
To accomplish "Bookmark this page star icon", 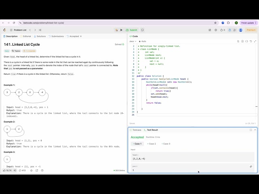I will pos(215,23).
